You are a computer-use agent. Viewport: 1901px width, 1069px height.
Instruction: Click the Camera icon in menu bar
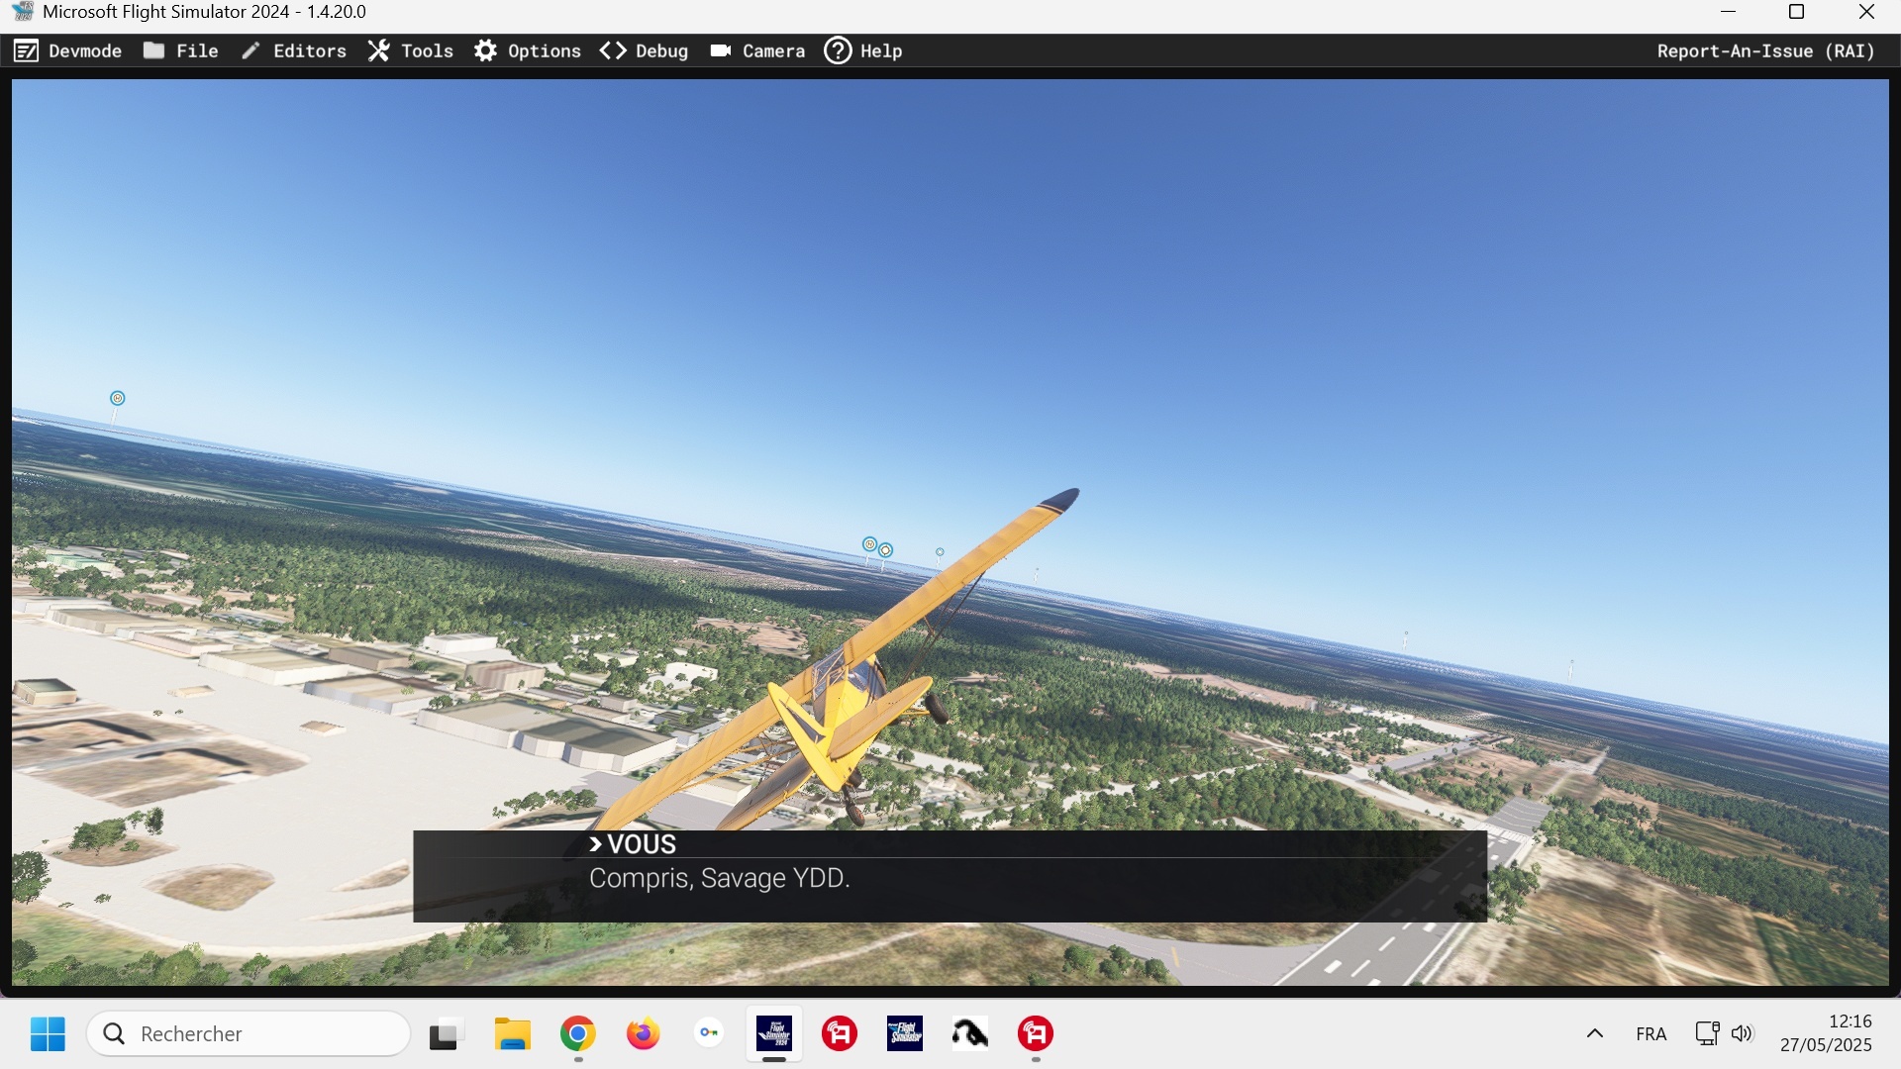721,50
